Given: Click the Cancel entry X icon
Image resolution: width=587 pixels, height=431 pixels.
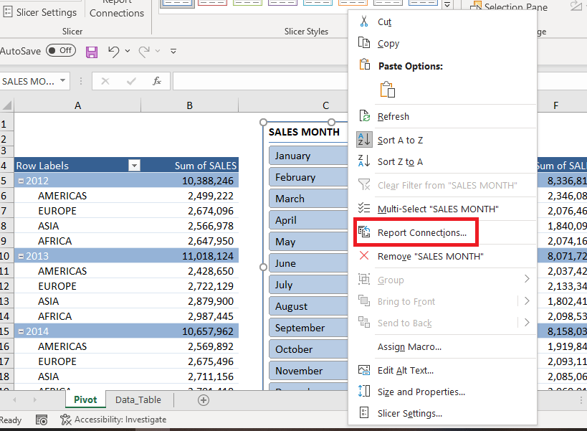Looking at the screenshot, I should click(x=105, y=81).
